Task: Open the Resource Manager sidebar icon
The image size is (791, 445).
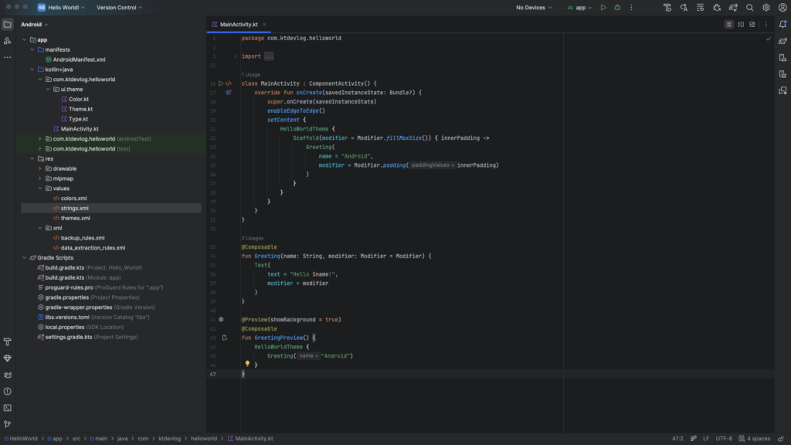Action: (8, 41)
